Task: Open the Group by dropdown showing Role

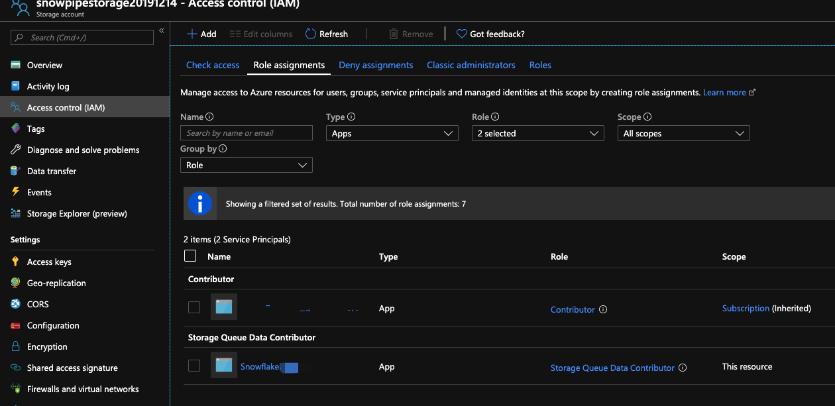Action: (247, 165)
